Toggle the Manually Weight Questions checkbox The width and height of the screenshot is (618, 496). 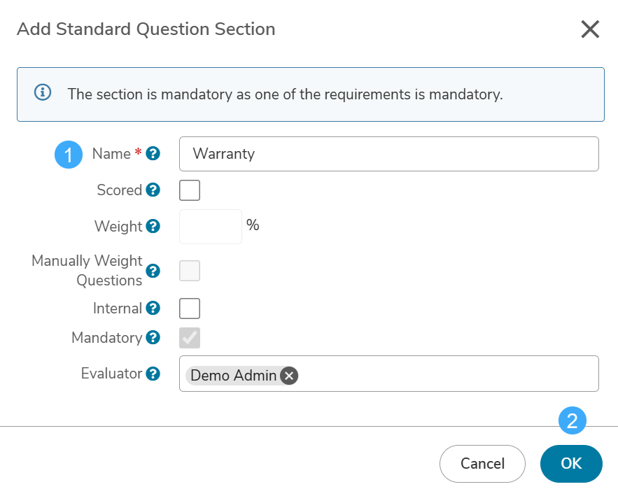click(190, 271)
